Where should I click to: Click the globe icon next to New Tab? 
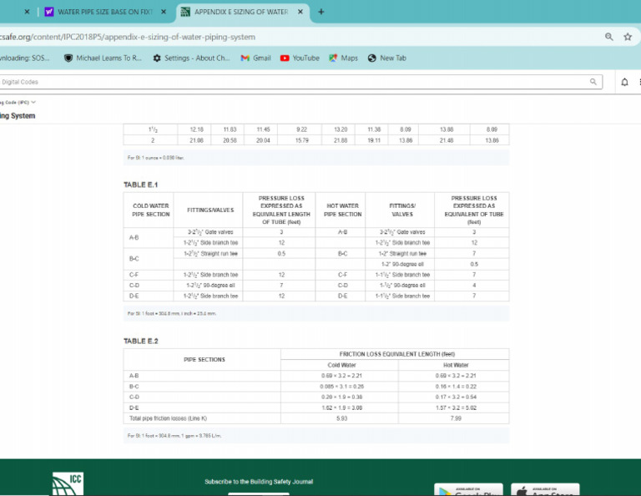[371, 58]
